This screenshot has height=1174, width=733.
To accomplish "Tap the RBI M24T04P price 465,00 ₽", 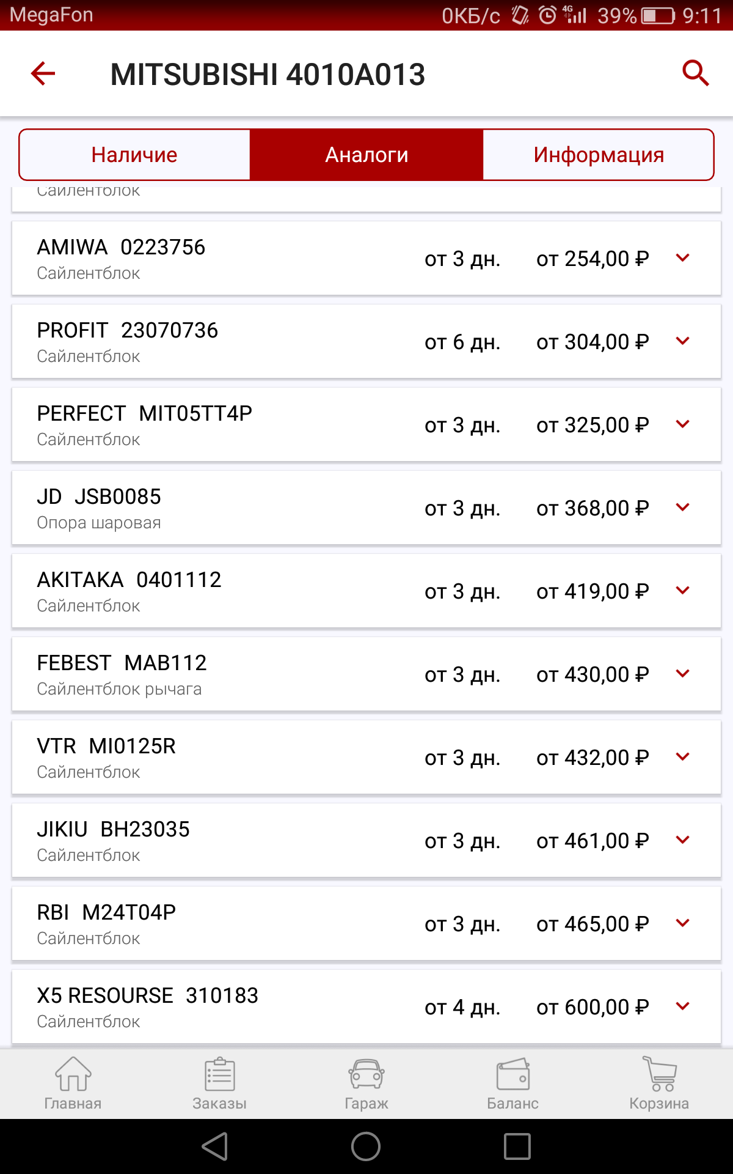I will pyautogui.click(x=592, y=924).
